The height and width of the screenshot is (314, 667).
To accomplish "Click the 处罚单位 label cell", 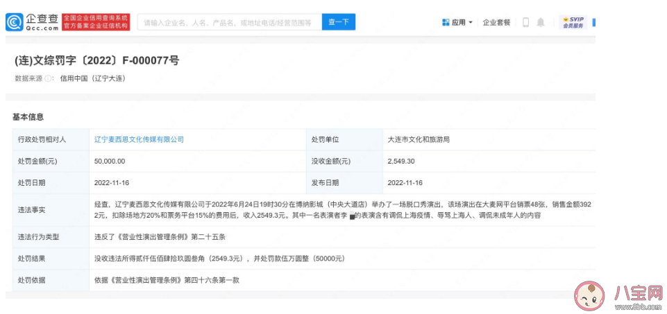I will coord(344,139).
